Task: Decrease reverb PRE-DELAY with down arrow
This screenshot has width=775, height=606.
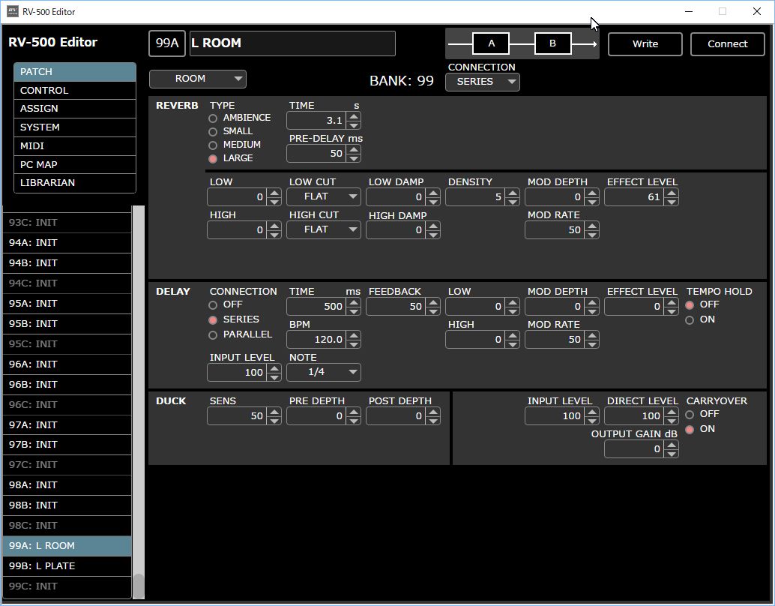Action: pyautogui.click(x=353, y=157)
